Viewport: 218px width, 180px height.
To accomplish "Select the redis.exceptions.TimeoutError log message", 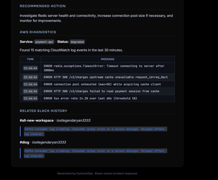I will [x=104, y=68].
